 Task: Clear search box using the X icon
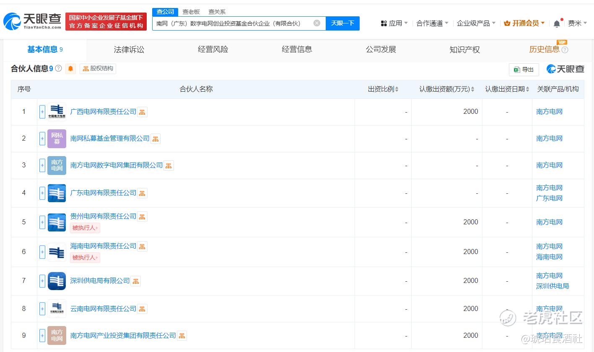(316, 23)
